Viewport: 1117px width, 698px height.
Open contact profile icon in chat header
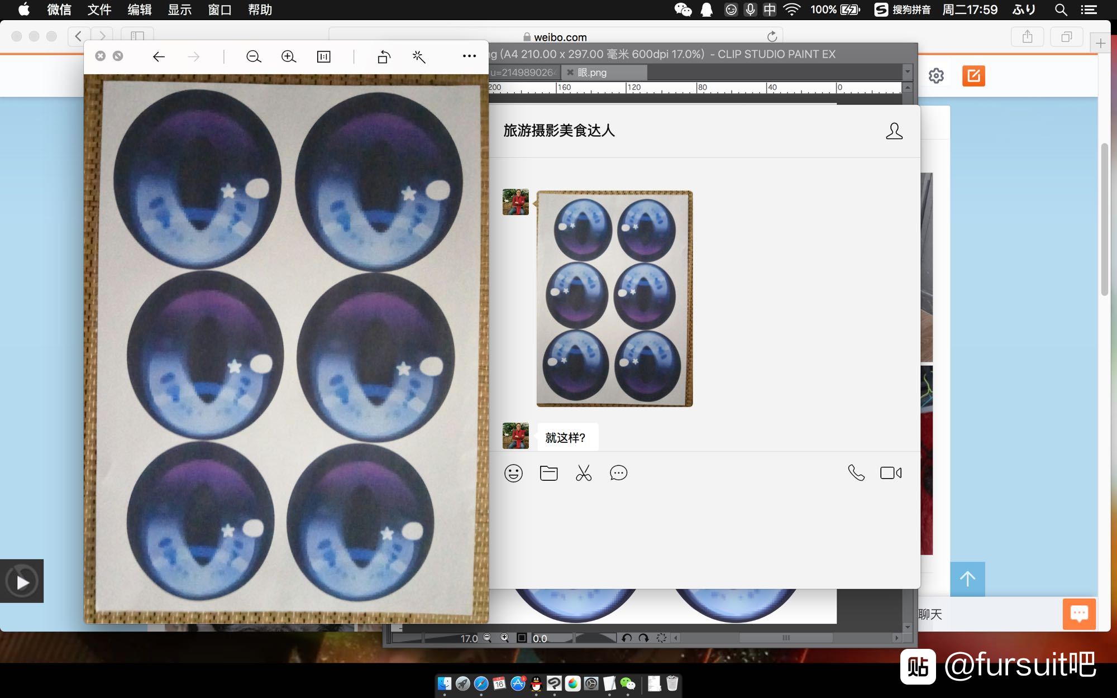tap(894, 131)
